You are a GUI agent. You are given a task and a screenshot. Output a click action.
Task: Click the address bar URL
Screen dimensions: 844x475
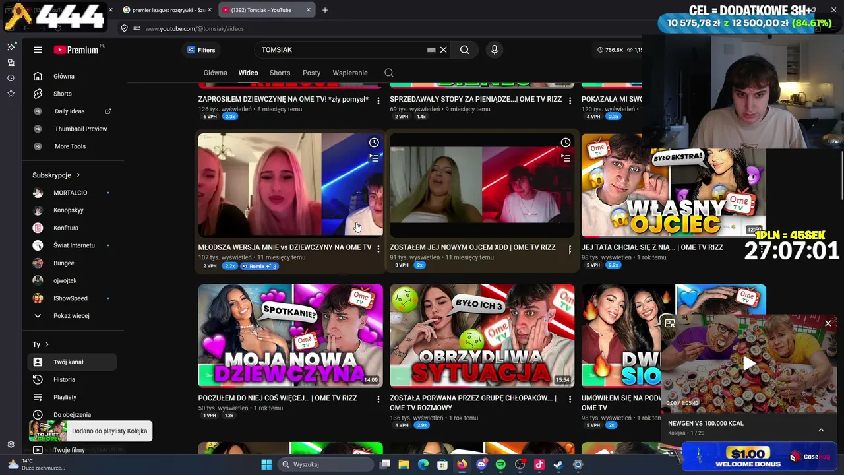click(195, 28)
